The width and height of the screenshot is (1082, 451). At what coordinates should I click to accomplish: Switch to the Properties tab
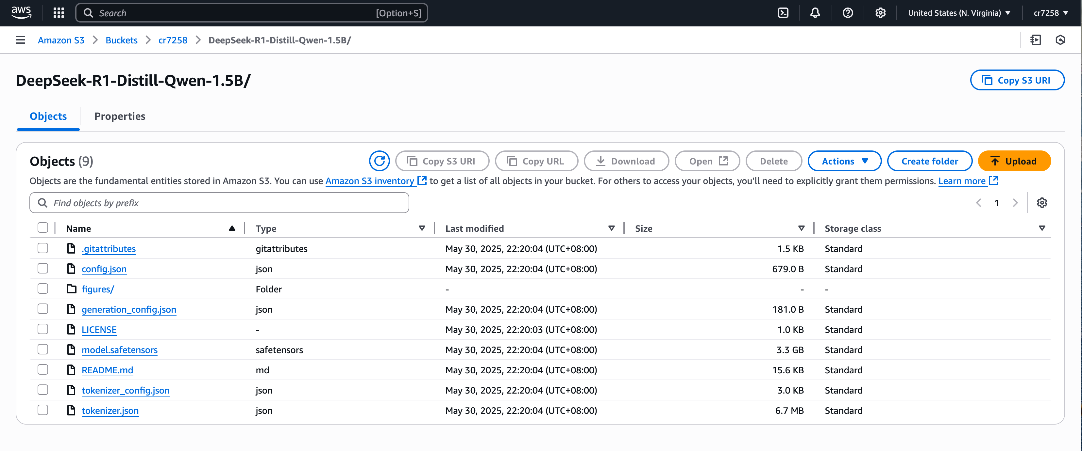[x=120, y=116]
